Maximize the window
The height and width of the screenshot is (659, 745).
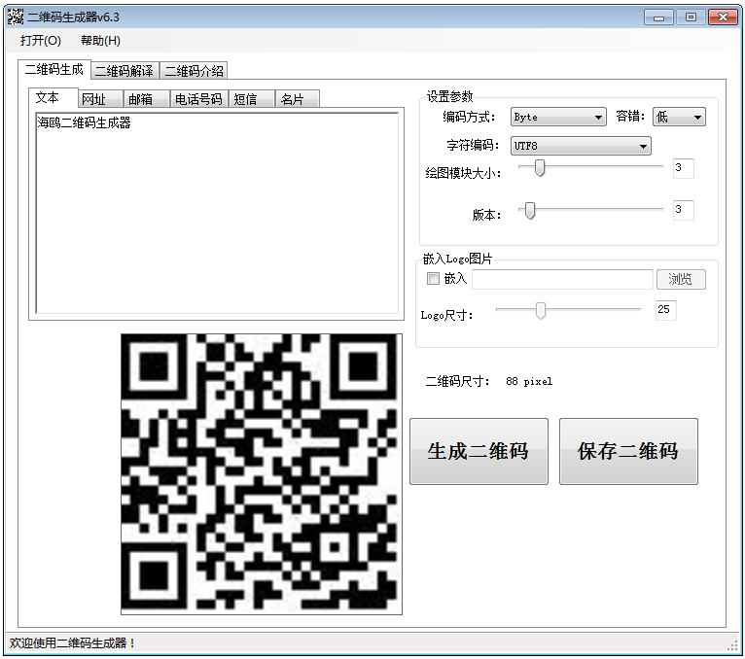(691, 17)
